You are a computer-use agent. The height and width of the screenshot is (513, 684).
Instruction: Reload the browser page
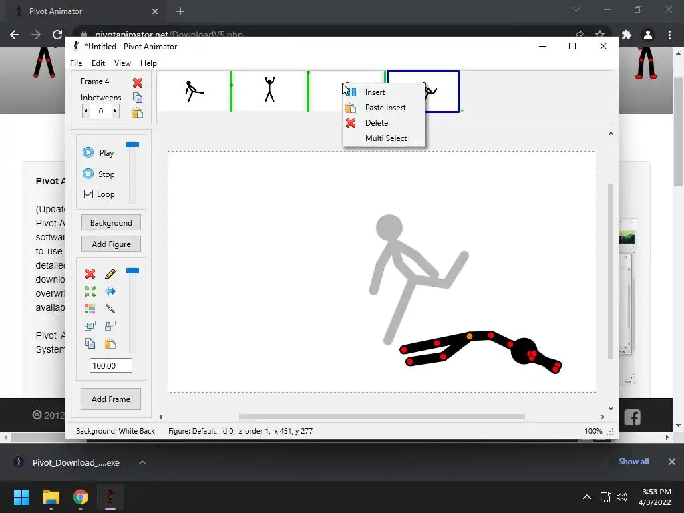(x=57, y=35)
